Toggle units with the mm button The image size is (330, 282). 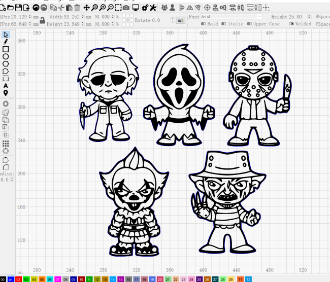(181, 20)
